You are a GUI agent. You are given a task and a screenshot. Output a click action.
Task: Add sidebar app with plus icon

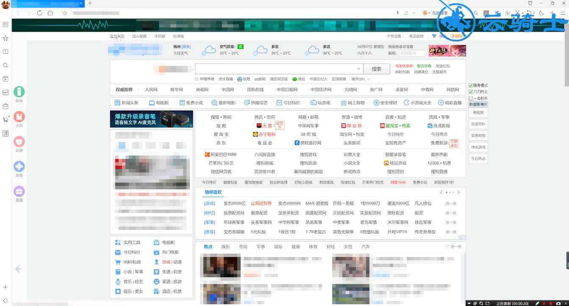click(6, 287)
